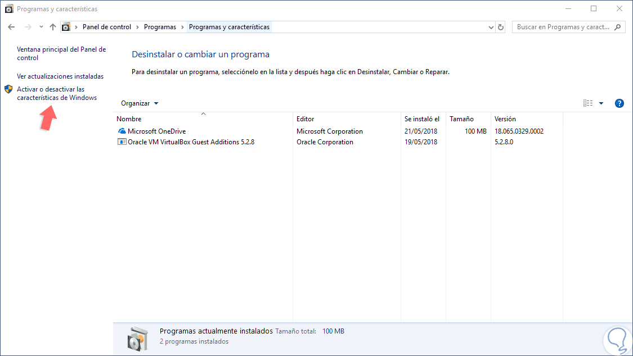Click install date 19/05/2018
This screenshot has height=356, width=633.
tap(421, 142)
